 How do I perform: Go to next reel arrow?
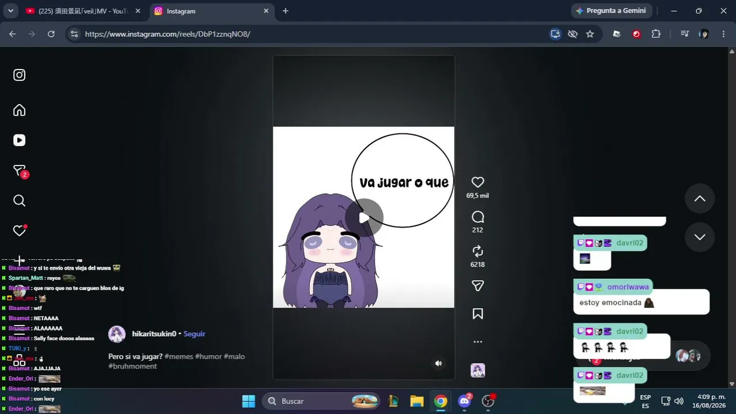click(x=700, y=237)
